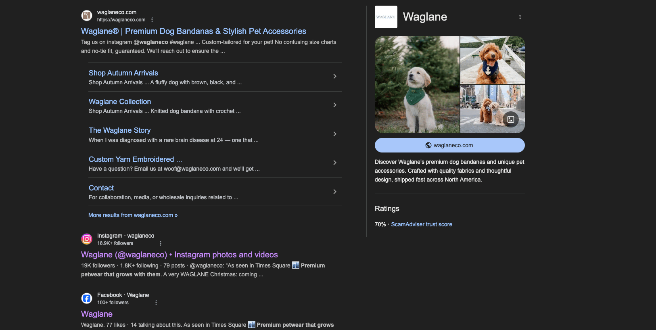Image resolution: width=656 pixels, height=330 pixels.
Task: Open ScamAdviser trust score link
Action: (422, 224)
